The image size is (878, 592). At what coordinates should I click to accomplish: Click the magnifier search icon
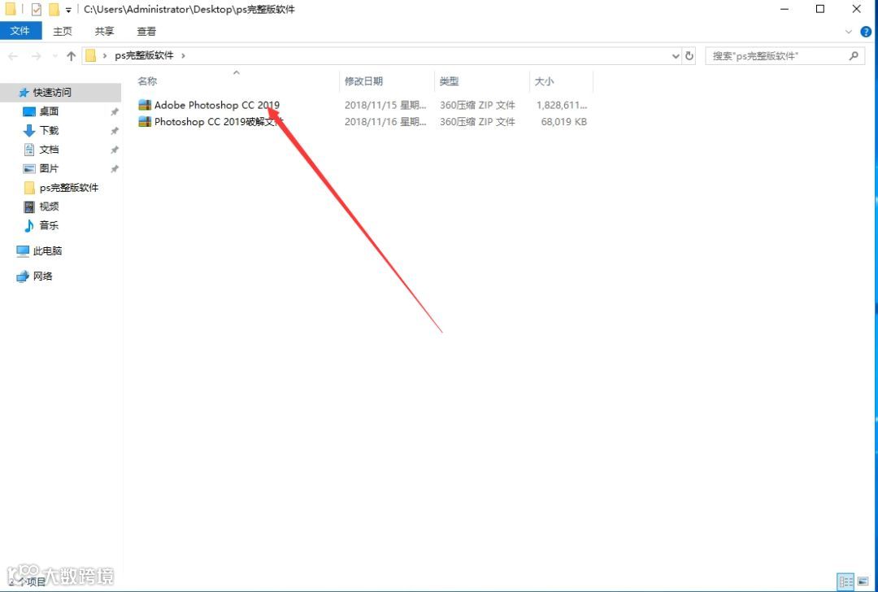point(854,56)
